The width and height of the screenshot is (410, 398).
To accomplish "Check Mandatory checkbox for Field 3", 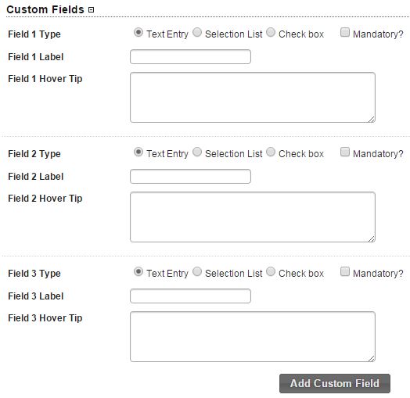I will point(345,271).
